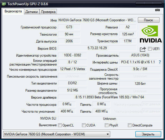Click the Графический процессор label
165x140 pixels.
(x=39, y=27)
